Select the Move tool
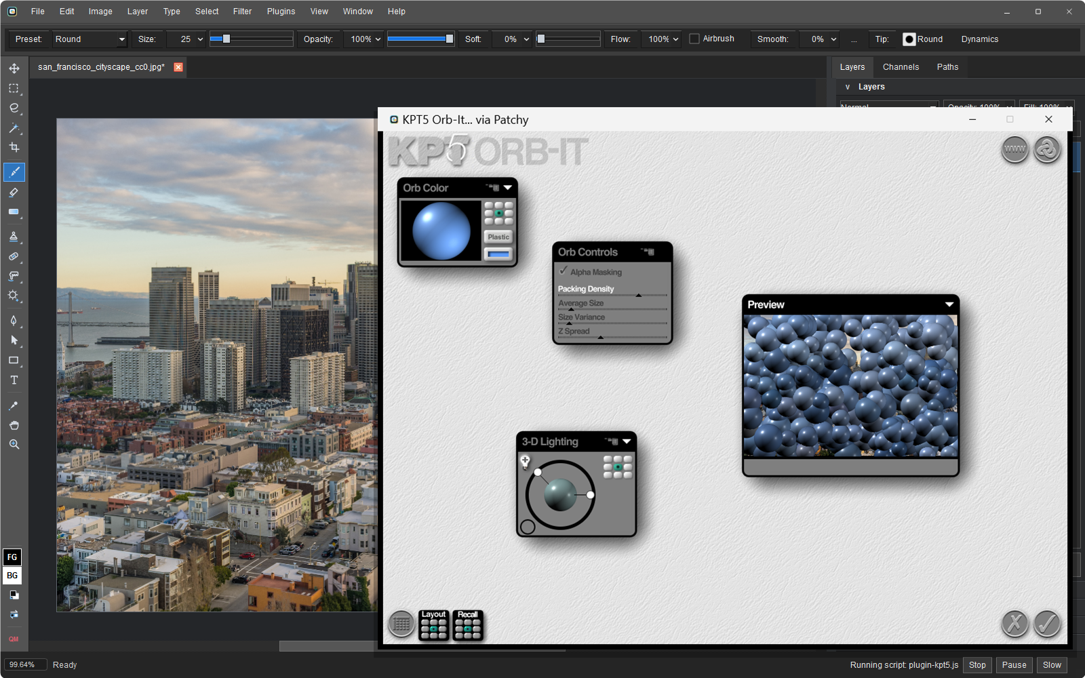The height and width of the screenshot is (678, 1085). (x=14, y=68)
